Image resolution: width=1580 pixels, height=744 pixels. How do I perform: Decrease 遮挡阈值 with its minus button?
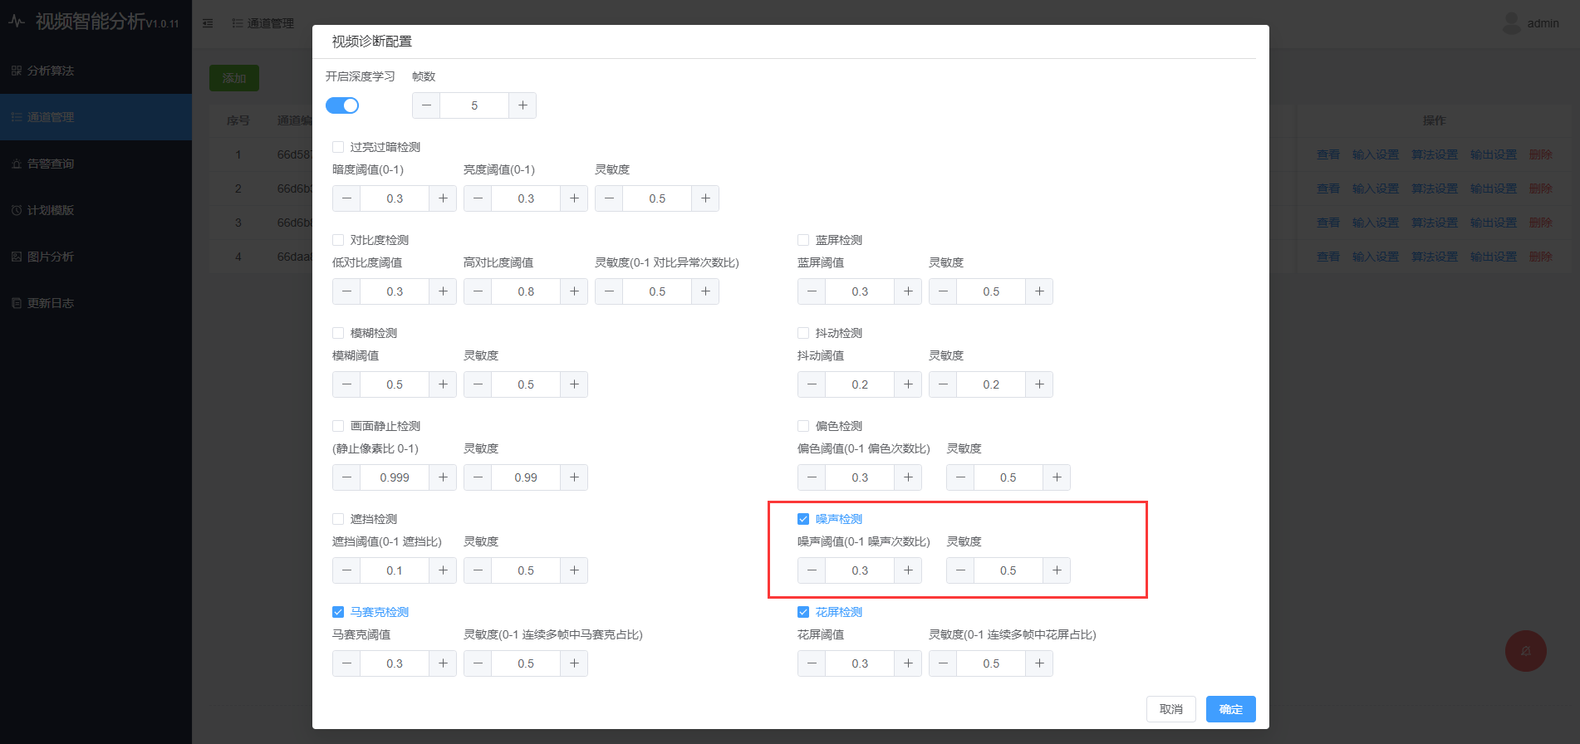click(346, 570)
